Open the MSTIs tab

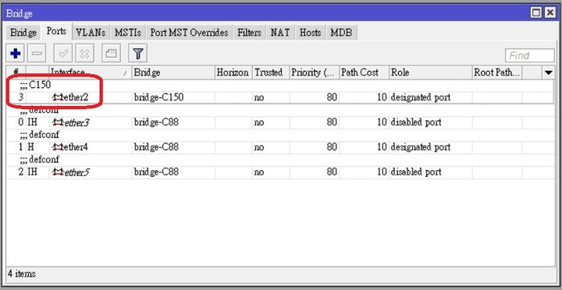[x=127, y=33]
